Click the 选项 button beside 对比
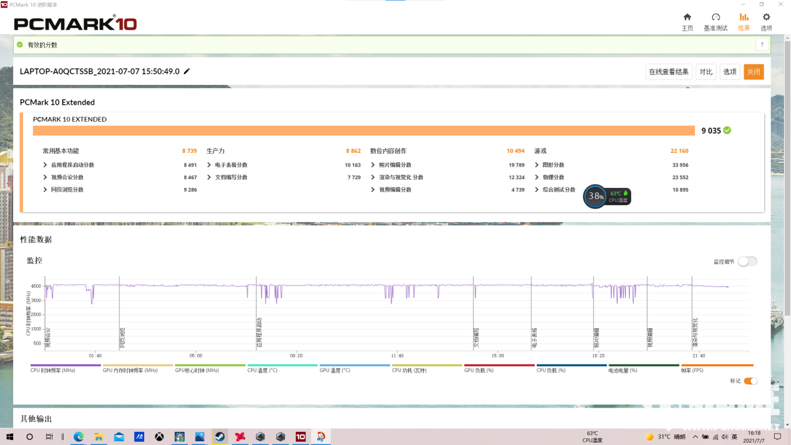791x445 pixels. pyautogui.click(x=730, y=72)
